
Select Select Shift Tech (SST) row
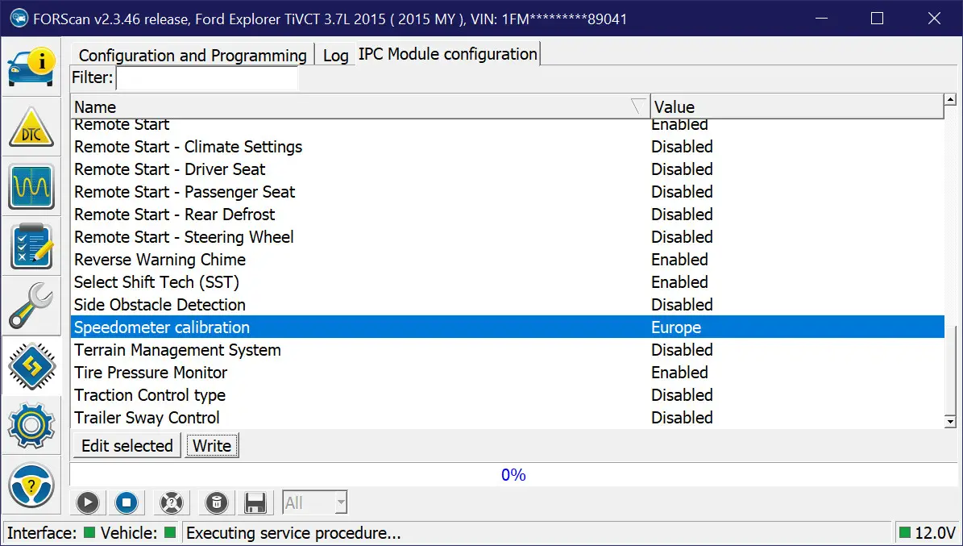pyautogui.click(x=508, y=282)
